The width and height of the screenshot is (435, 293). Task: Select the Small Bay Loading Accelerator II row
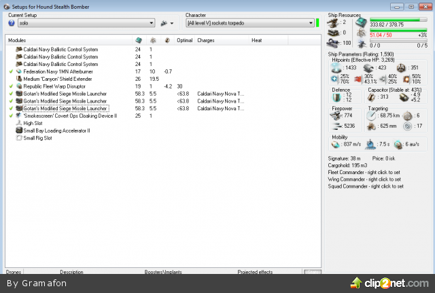point(163,131)
